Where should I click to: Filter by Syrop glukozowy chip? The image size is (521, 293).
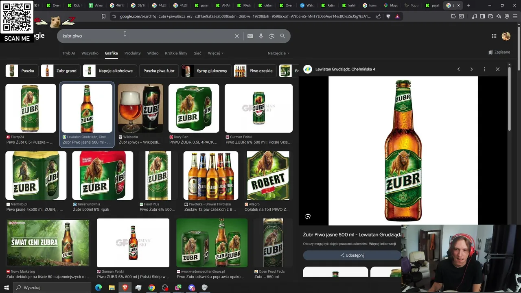coord(206,71)
